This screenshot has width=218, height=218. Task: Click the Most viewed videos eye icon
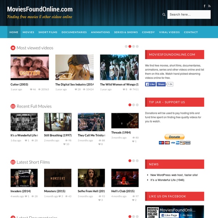(13, 48)
